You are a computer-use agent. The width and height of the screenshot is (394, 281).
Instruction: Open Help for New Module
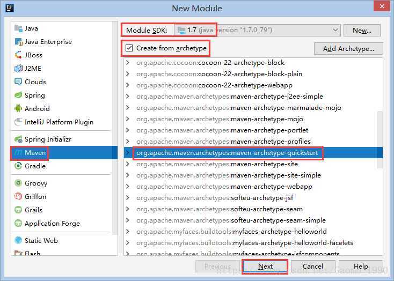[361, 266]
